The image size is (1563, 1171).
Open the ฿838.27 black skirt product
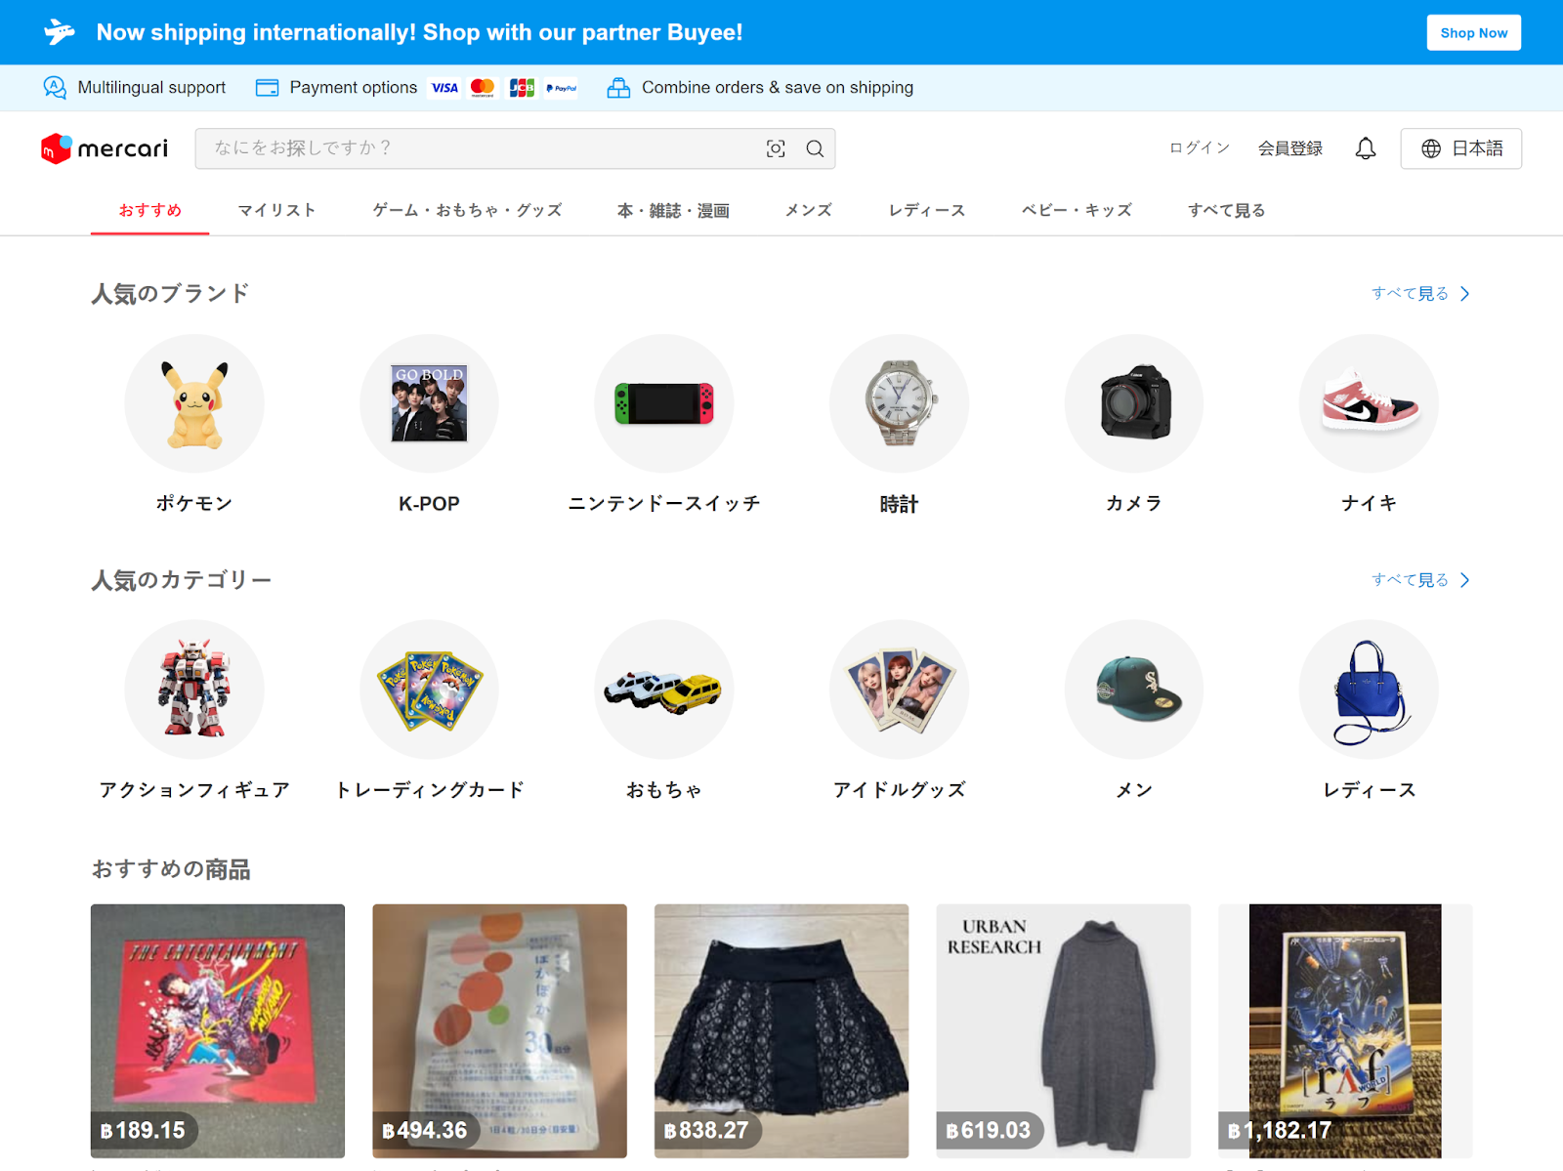[781, 1031]
